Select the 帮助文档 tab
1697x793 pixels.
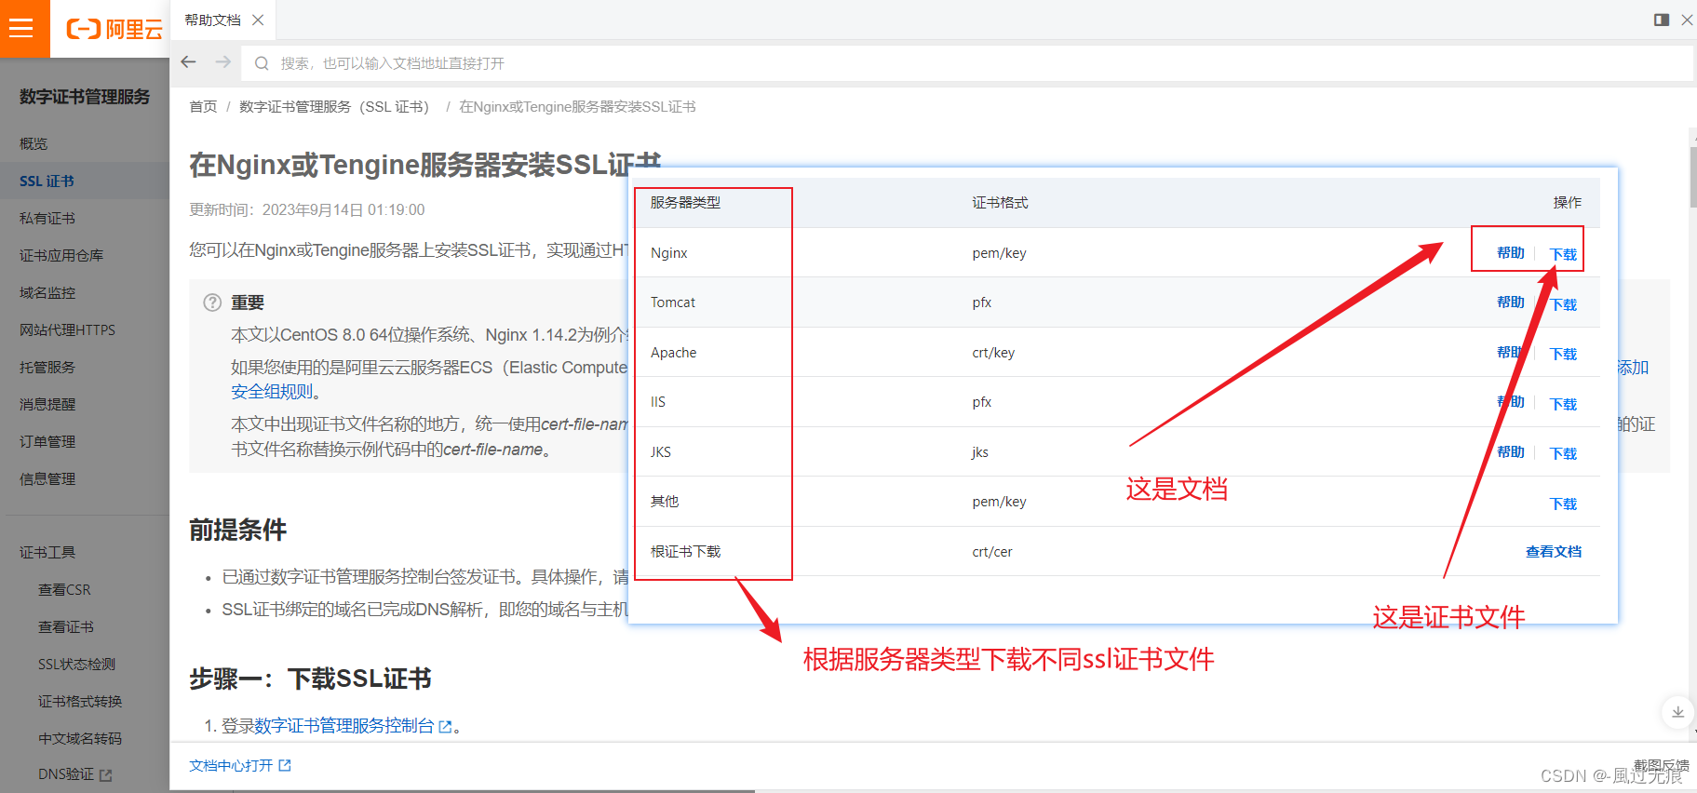(x=212, y=20)
